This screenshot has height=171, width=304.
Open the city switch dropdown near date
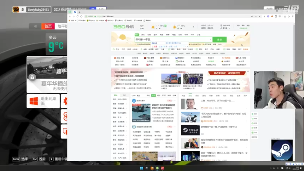point(229,28)
